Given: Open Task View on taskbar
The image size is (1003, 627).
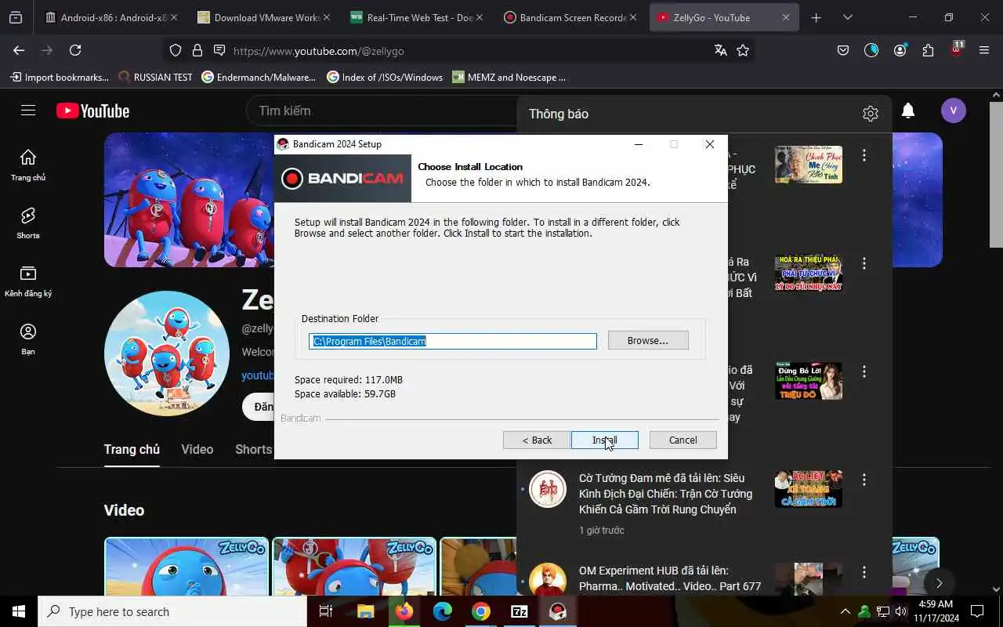Looking at the screenshot, I should [x=326, y=611].
